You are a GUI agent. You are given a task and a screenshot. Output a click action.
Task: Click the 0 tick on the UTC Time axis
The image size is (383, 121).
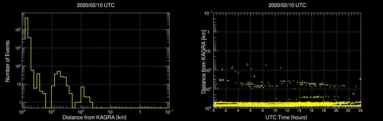(x=214, y=110)
